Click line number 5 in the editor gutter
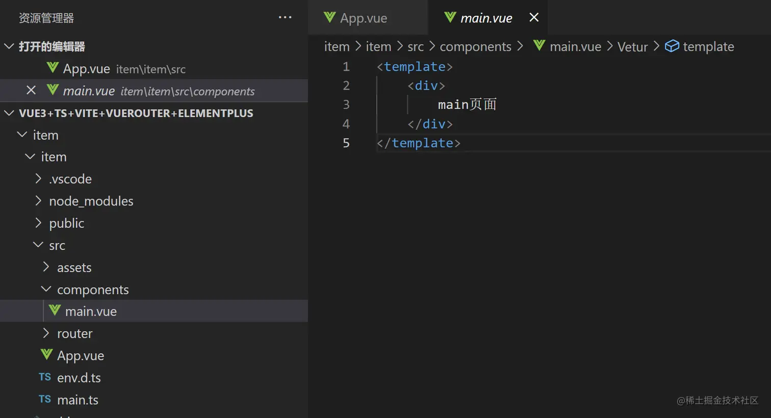771x418 pixels. pos(346,143)
